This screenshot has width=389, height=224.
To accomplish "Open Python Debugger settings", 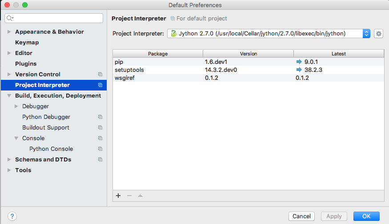I will 46,117.
